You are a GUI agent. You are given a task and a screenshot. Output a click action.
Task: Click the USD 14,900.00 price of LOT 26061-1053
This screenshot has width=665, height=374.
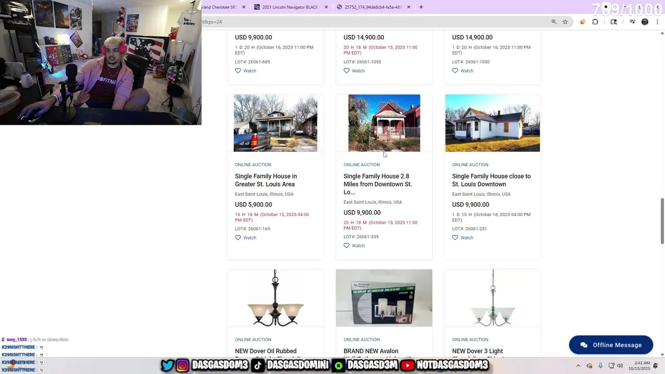(x=364, y=37)
